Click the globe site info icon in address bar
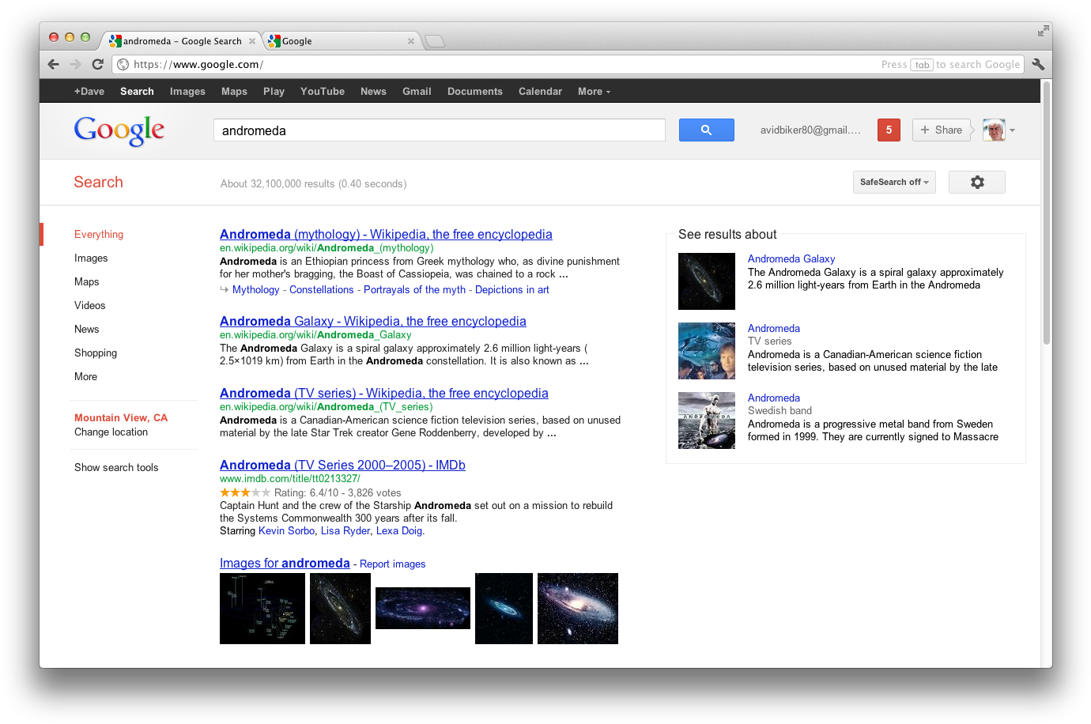This screenshot has width=1091, height=724. [123, 65]
